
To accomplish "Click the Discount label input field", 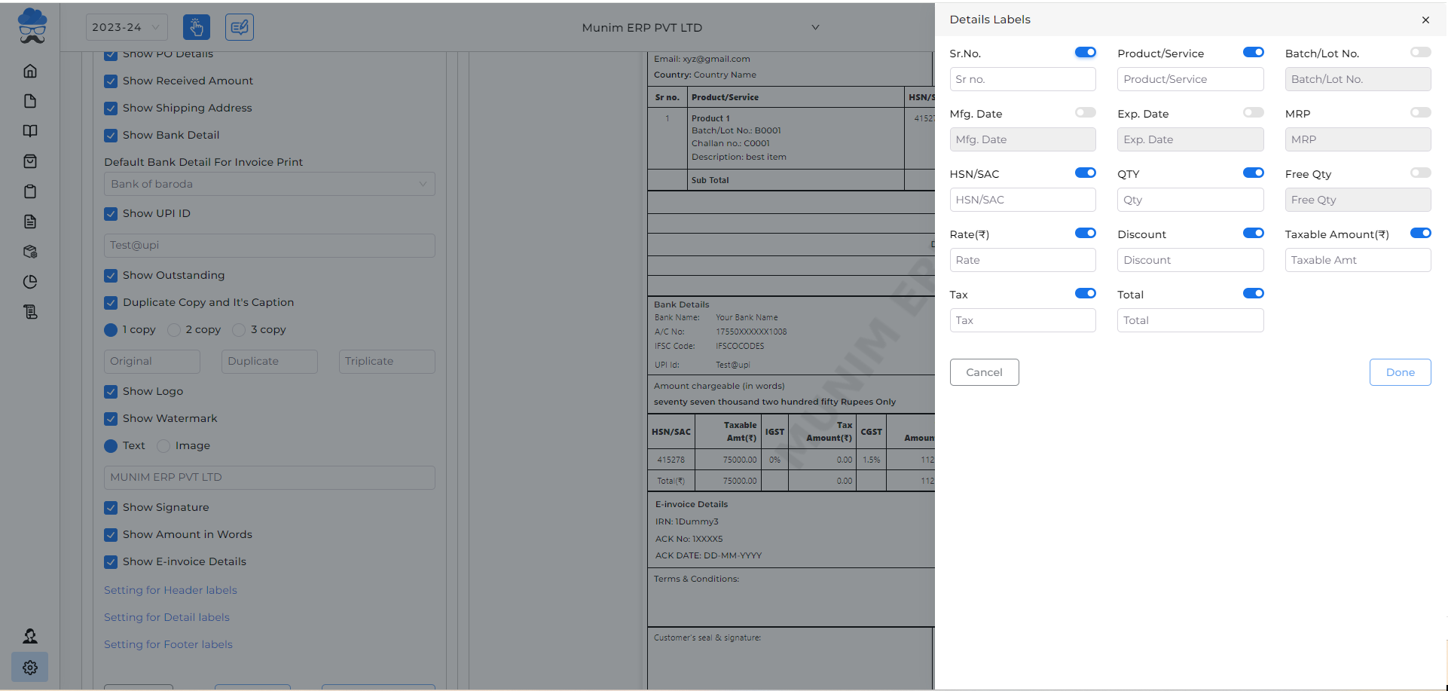I will click(1190, 260).
